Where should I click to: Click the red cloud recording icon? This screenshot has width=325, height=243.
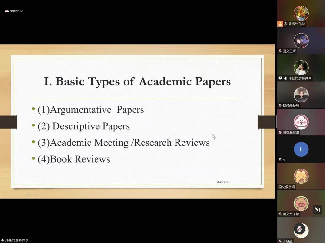click(x=7, y=11)
